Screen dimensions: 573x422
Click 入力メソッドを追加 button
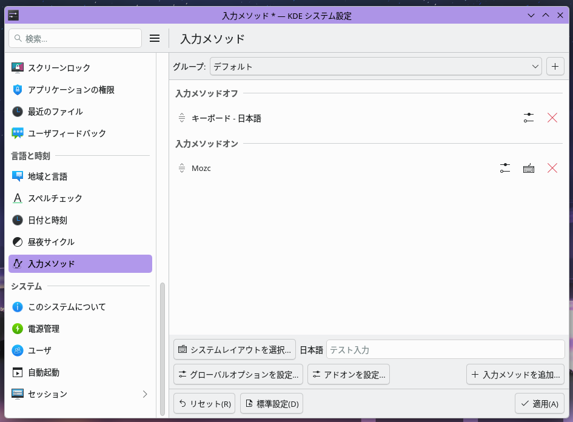(515, 375)
